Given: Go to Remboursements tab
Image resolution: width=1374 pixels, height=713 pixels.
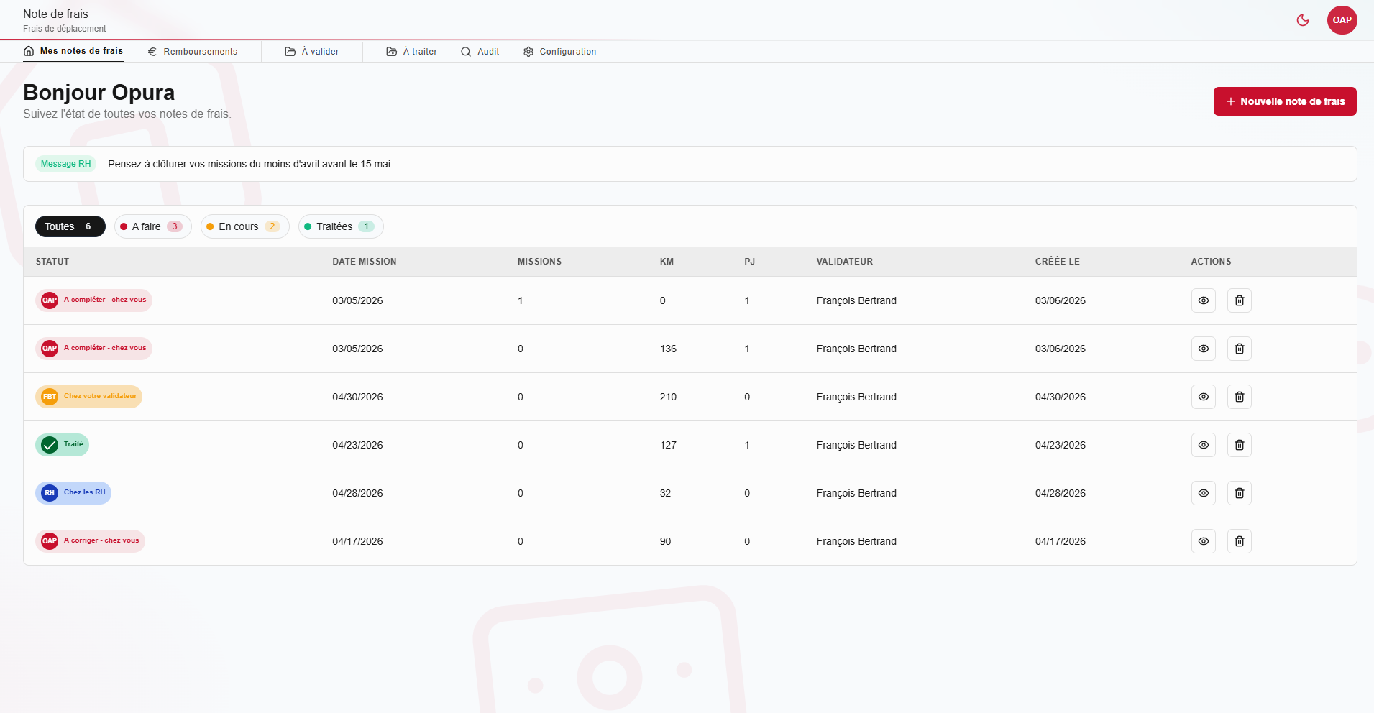Looking at the screenshot, I should pyautogui.click(x=193, y=52).
